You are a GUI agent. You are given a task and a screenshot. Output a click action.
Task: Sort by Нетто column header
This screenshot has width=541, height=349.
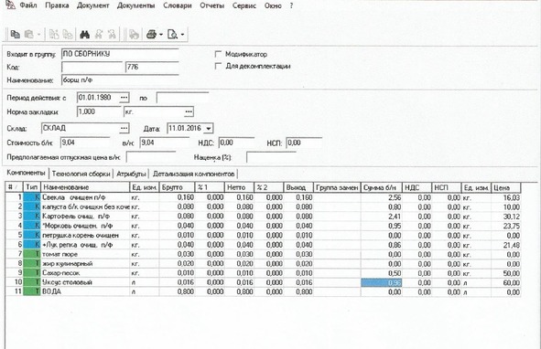click(239, 187)
